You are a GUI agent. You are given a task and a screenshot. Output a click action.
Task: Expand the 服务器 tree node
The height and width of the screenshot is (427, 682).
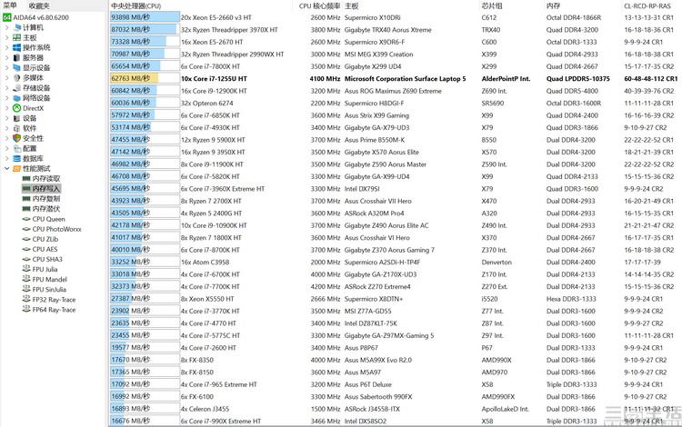point(6,57)
